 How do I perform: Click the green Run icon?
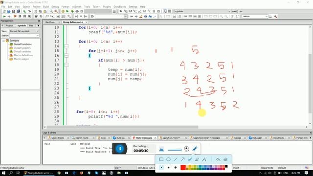(67, 11)
